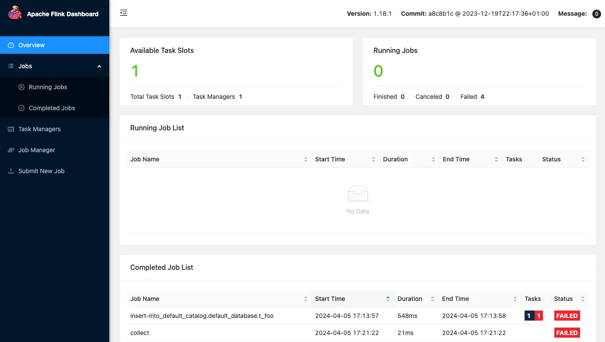Click the Submit New Job upload icon
The width and height of the screenshot is (605, 342).
[x=11, y=171]
